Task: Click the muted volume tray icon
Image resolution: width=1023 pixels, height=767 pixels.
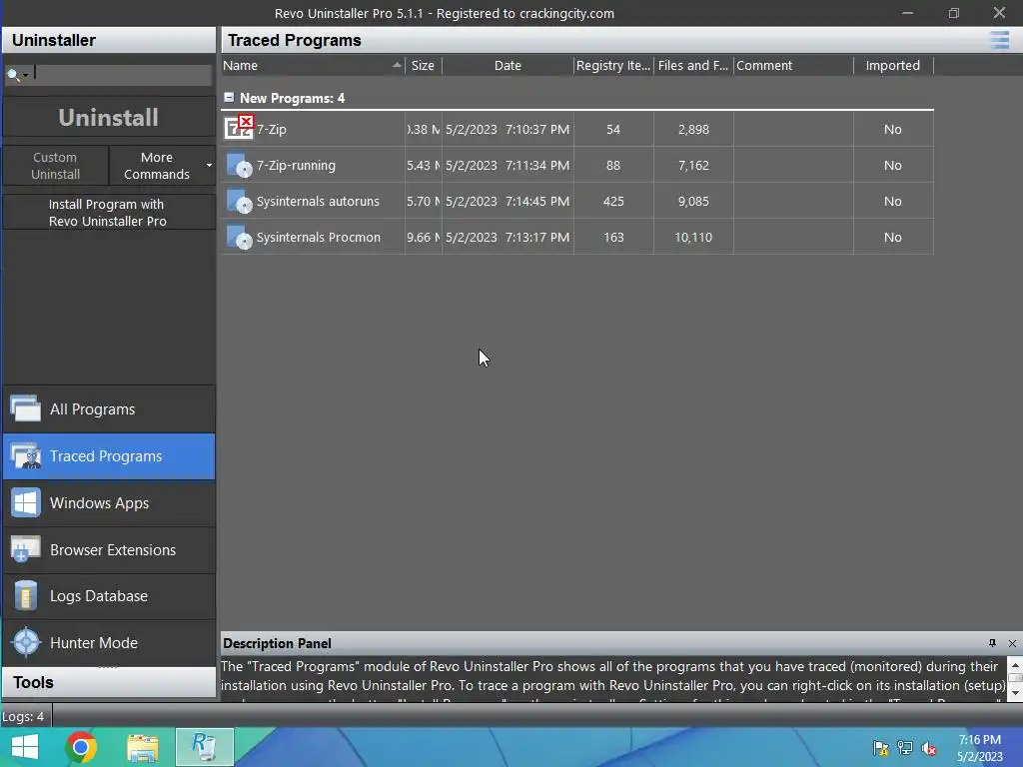Action: [x=929, y=748]
